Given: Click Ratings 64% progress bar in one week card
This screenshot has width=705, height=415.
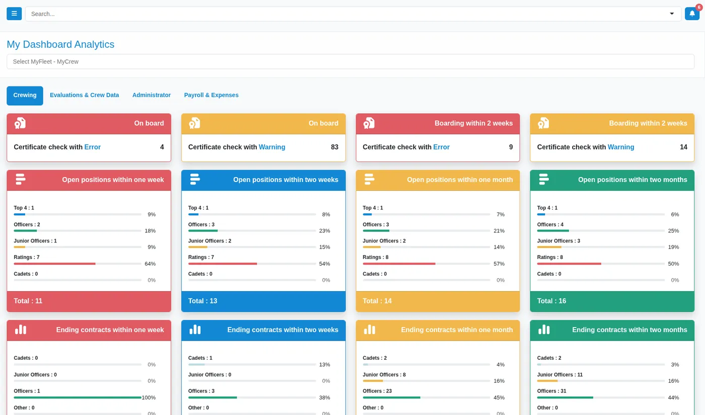Looking at the screenshot, I should coord(78,264).
